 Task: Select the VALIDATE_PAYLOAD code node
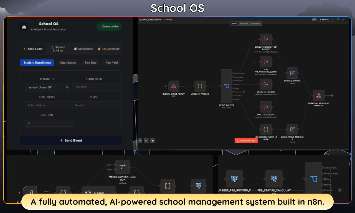tap(200, 86)
